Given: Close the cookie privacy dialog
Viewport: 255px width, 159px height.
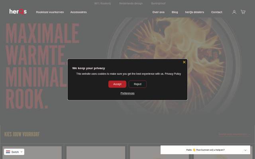Looking at the screenshot, I should [x=184, y=62].
